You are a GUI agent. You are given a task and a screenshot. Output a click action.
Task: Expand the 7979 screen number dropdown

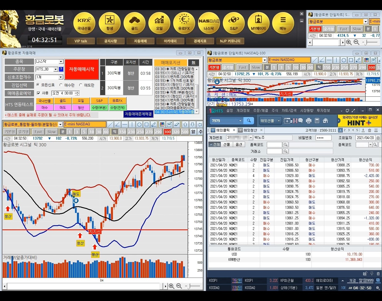coord(240,120)
